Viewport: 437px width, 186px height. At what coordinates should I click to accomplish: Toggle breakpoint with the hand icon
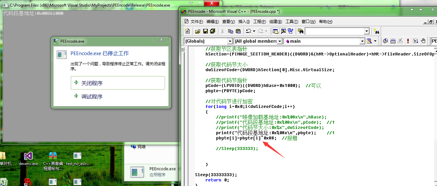tap(423, 41)
